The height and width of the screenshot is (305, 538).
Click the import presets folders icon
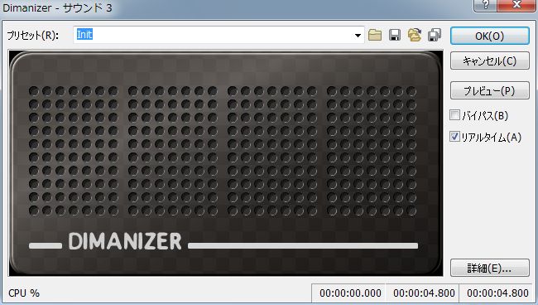click(x=415, y=35)
